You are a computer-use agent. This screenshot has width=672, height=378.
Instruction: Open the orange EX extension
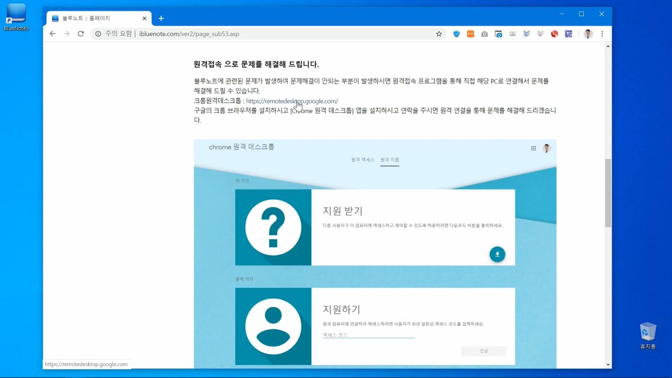tap(470, 34)
